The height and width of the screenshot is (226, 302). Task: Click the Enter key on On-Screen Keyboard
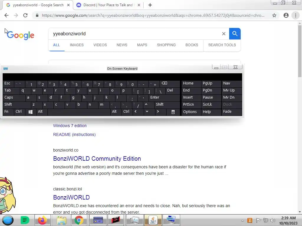pyautogui.click(x=164, y=97)
